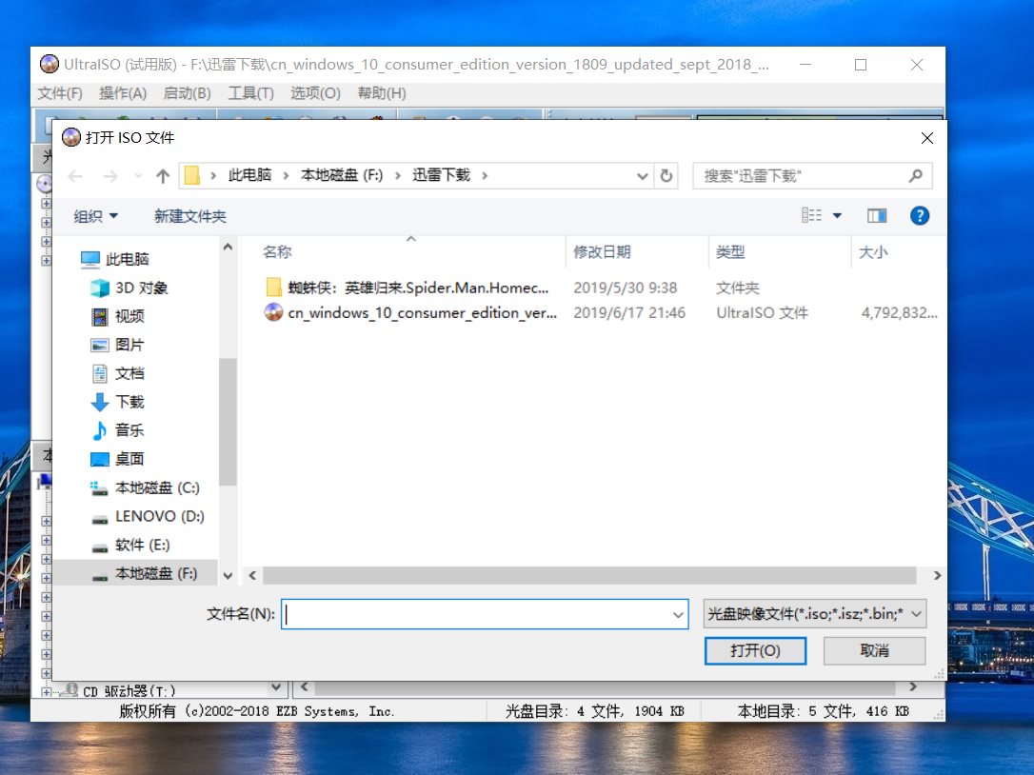Click the 本地磁盘 (F:) breadcrumb in address bar

(342, 175)
